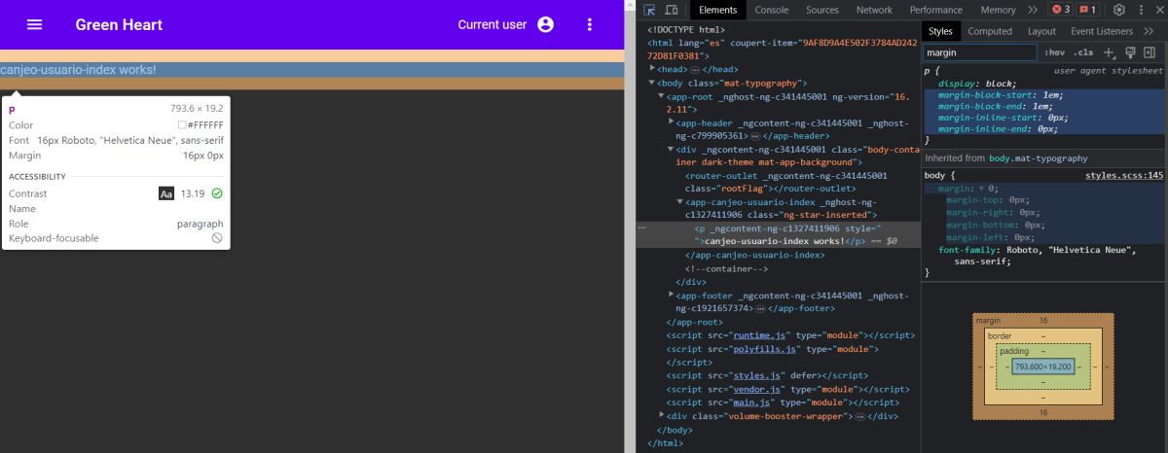This screenshot has height=453, width=1168.
Task: Open the Memory tab
Action: point(998,10)
